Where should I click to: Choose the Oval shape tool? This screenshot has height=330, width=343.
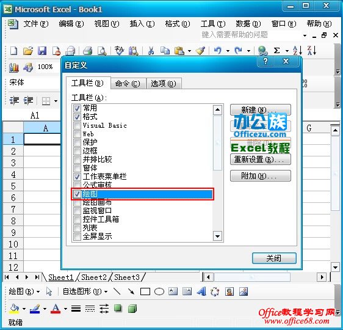coord(159,291)
